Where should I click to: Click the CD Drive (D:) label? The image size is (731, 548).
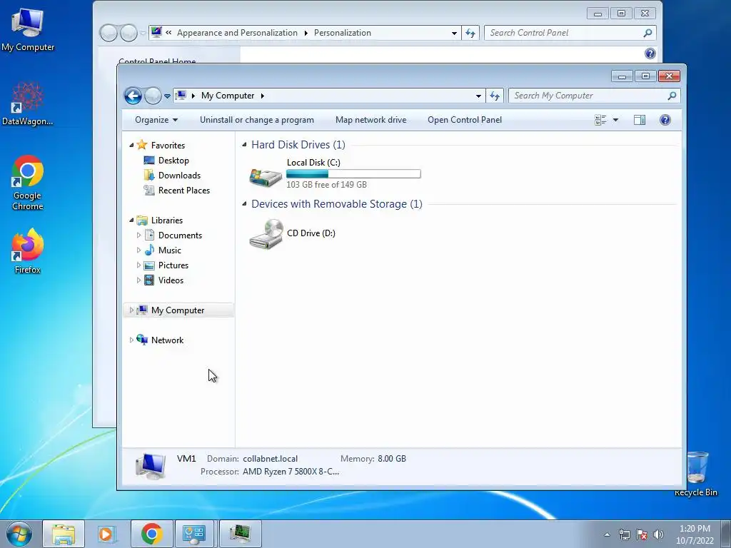pyautogui.click(x=311, y=233)
